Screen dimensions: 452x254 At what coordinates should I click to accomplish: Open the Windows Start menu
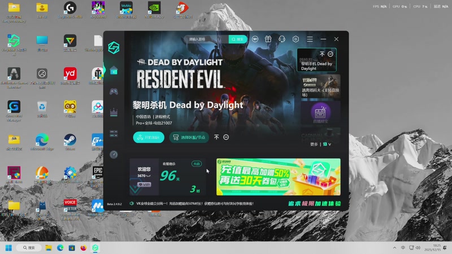click(x=8, y=248)
